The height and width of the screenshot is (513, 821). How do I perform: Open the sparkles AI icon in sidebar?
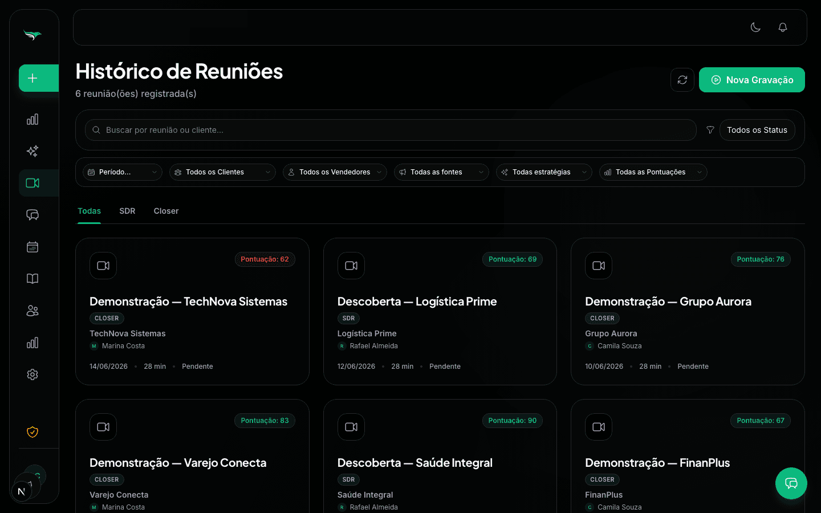pyautogui.click(x=32, y=151)
